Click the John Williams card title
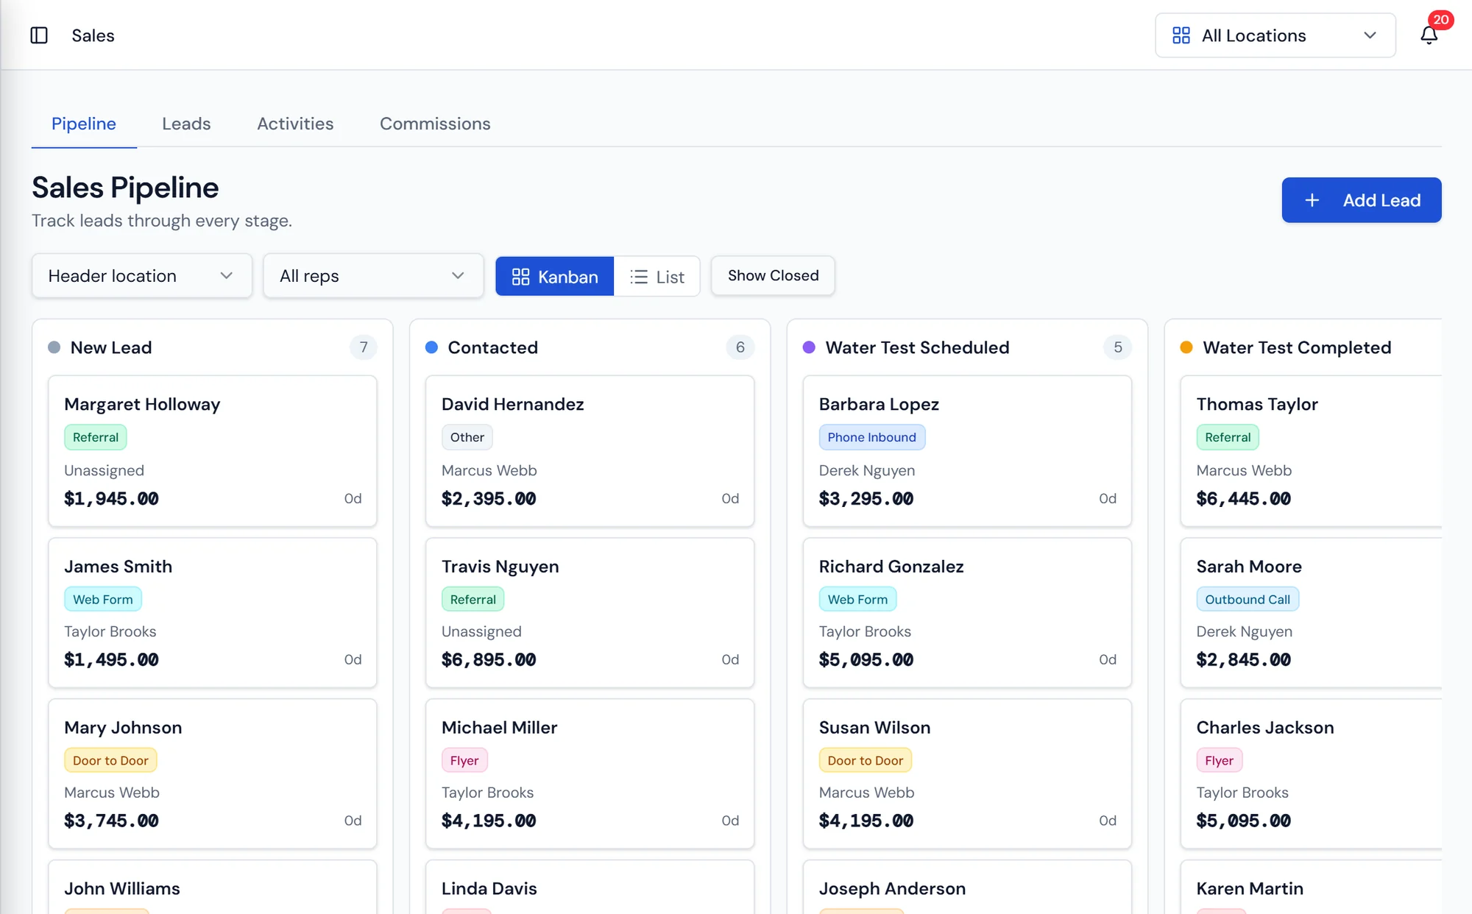 tap(121, 889)
